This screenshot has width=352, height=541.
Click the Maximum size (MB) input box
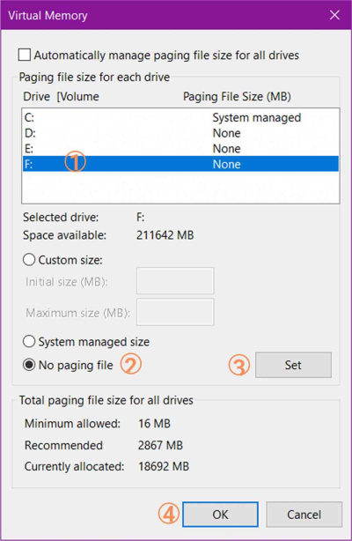[175, 312]
